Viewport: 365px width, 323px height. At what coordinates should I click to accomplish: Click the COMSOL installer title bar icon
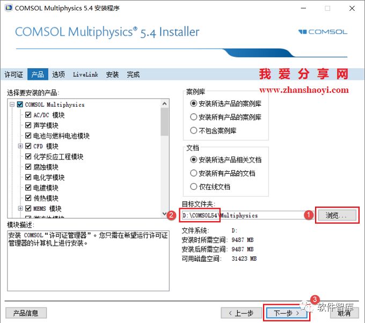[9, 8]
